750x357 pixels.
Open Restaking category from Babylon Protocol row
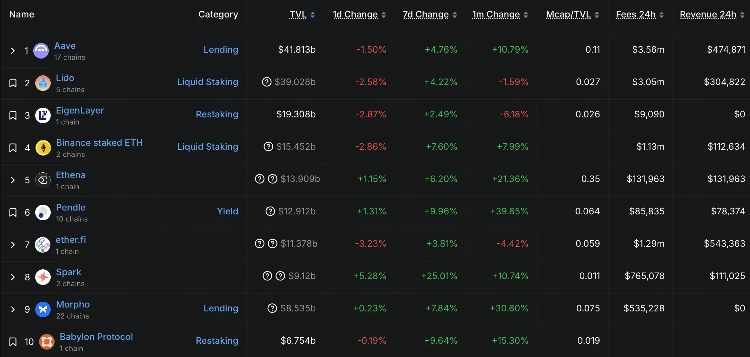[217, 341]
